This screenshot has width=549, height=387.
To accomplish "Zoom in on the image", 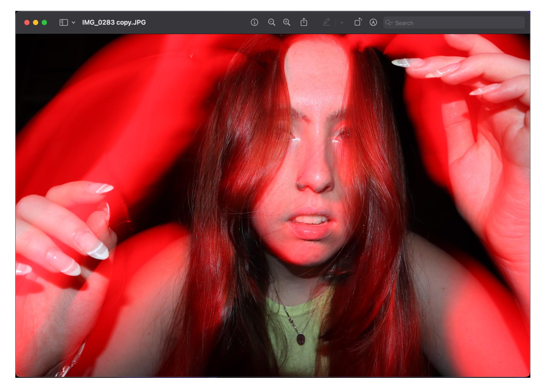I will coord(286,22).
